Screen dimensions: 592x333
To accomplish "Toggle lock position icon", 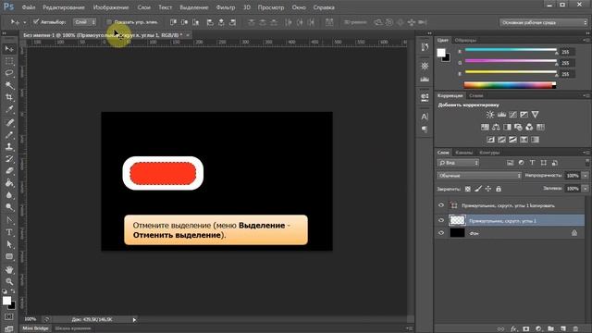I will pos(488,189).
